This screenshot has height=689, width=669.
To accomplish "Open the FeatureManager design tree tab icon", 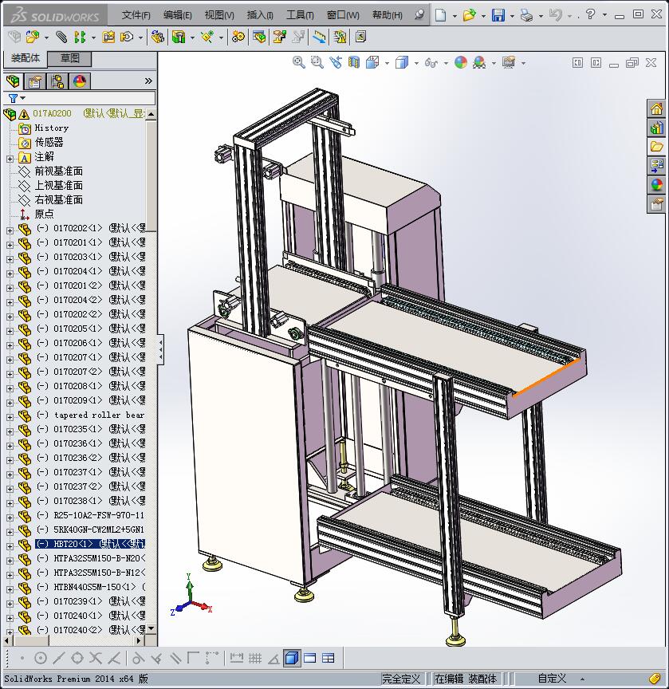I will click(x=13, y=81).
